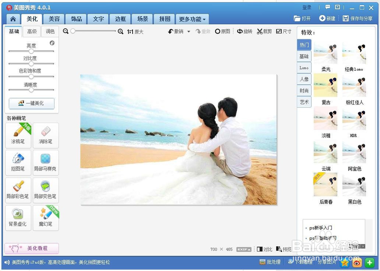Switch to the 文字 tab
The image size is (380, 271).
98,19
